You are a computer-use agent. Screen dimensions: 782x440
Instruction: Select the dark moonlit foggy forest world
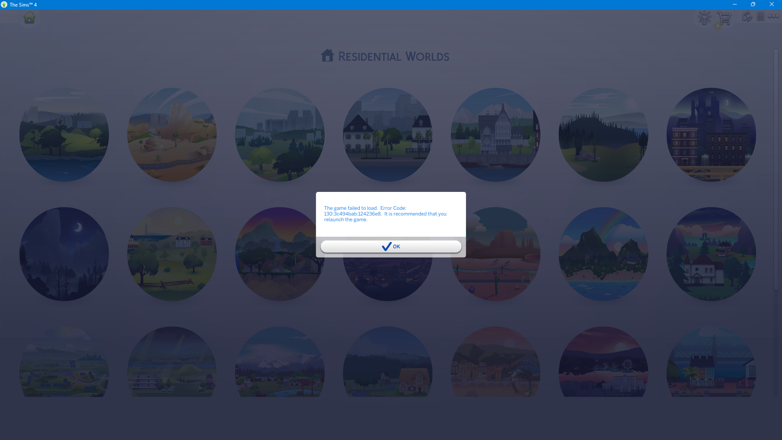(x=64, y=254)
